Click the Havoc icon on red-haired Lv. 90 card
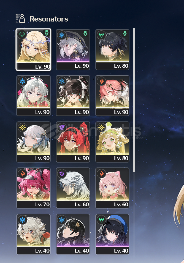 click(x=62, y=127)
